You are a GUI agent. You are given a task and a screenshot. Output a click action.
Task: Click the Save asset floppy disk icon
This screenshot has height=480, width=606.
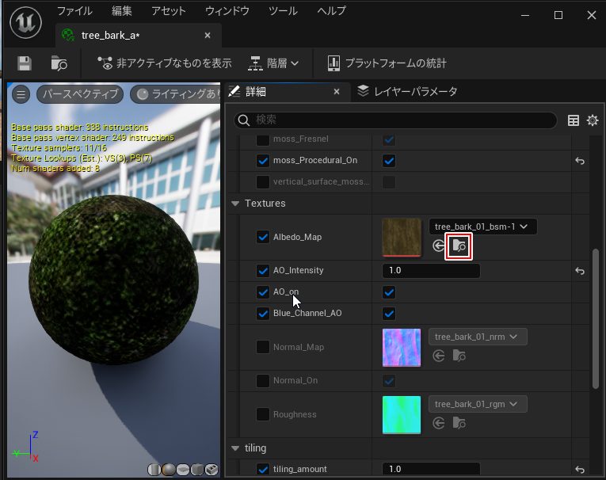tap(25, 63)
